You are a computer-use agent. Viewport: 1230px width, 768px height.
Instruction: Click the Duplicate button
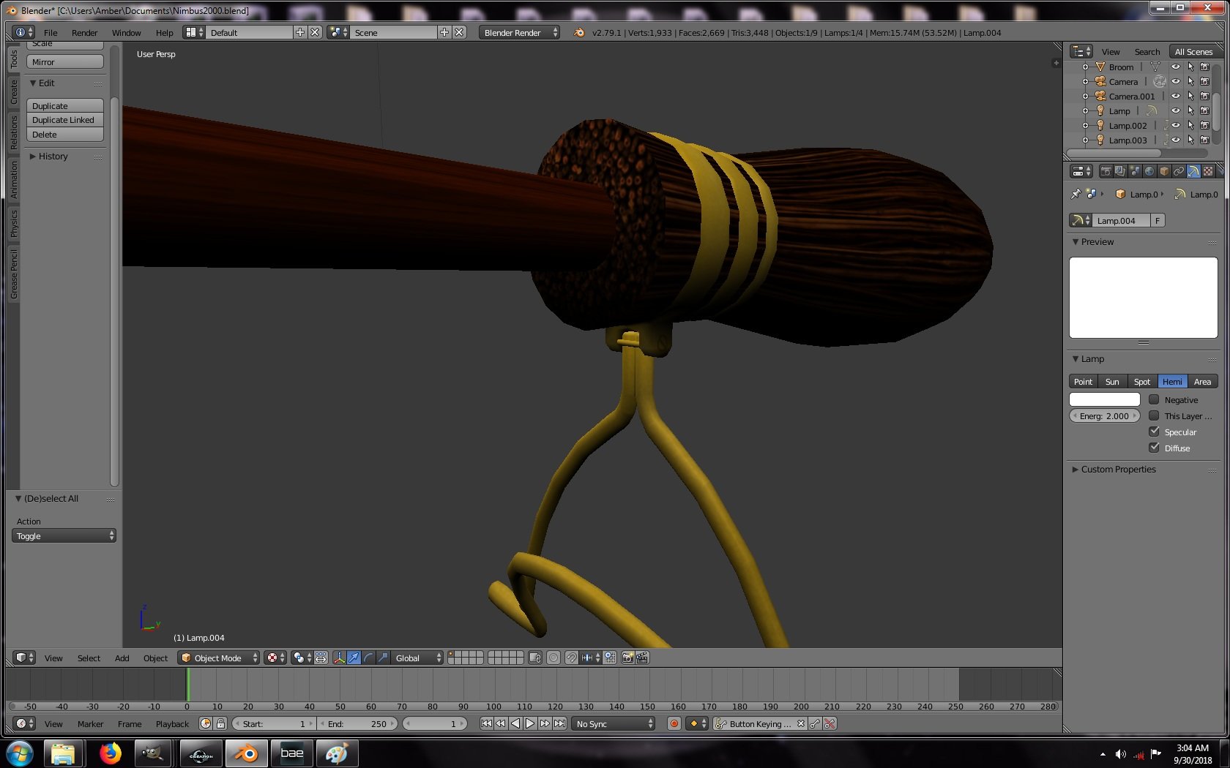click(65, 105)
